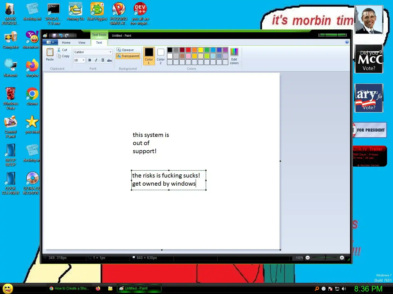Screen dimensions: 393x294
Task: Click the Firefox icon on the taskbar
Action: [98, 288]
